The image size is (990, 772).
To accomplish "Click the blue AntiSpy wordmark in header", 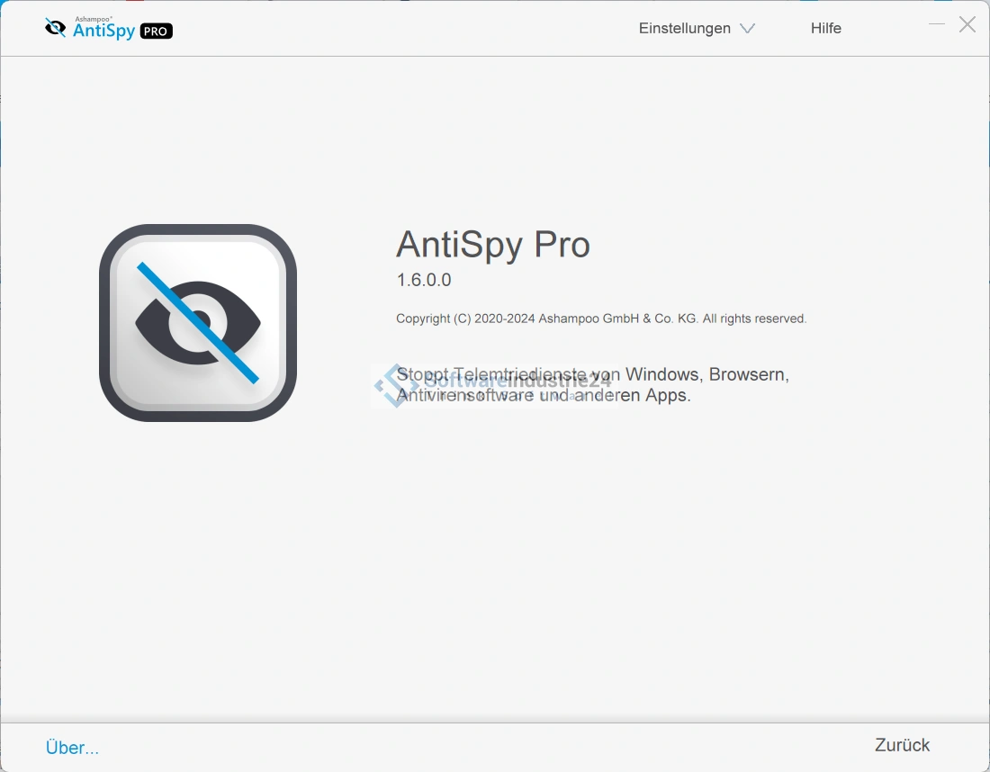I will 104,31.
